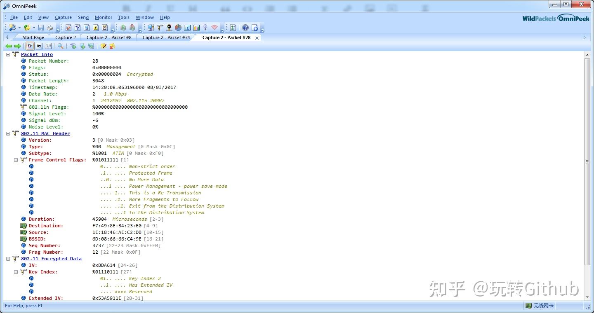The height and width of the screenshot is (313, 594).
Task: Click the bar chart graph icon
Action: [196, 28]
